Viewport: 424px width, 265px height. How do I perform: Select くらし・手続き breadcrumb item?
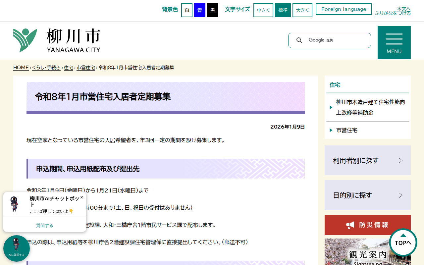[x=46, y=67]
